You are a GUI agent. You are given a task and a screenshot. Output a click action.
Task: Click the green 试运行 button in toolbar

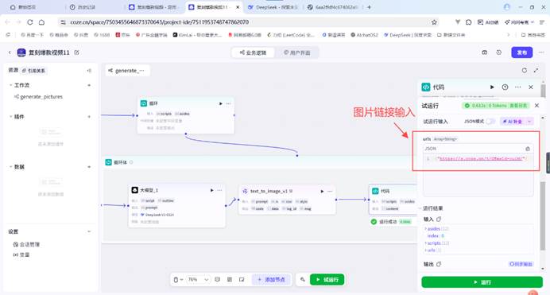pyautogui.click(x=327, y=280)
